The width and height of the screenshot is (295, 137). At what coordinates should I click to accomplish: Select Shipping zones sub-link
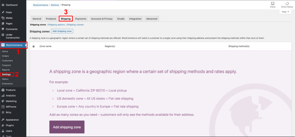pyautogui.click(x=38, y=25)
